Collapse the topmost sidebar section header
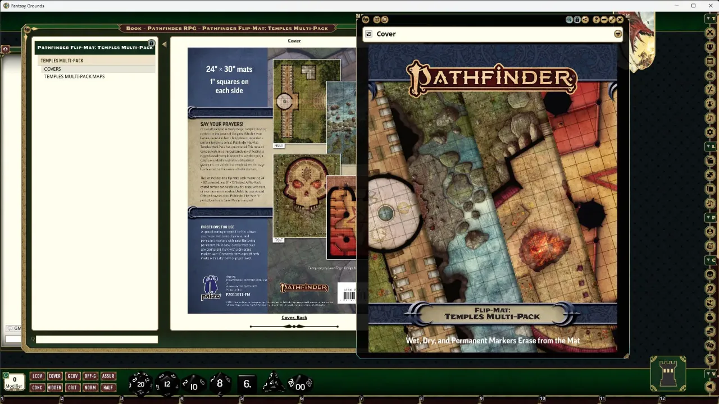The height and width of the screenshot is (404, 719). click(x=711, y=19)
